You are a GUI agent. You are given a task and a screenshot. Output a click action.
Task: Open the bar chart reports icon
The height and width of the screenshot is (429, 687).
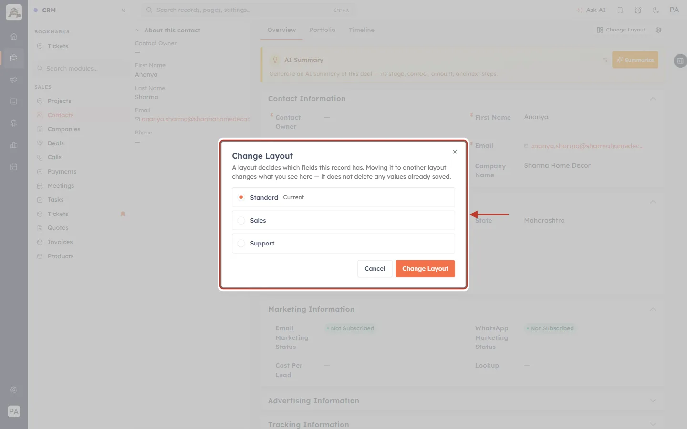14,145
